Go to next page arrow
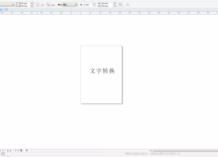Image resolution: width=218 pixels, height=157 pixels. click(16, 150)
